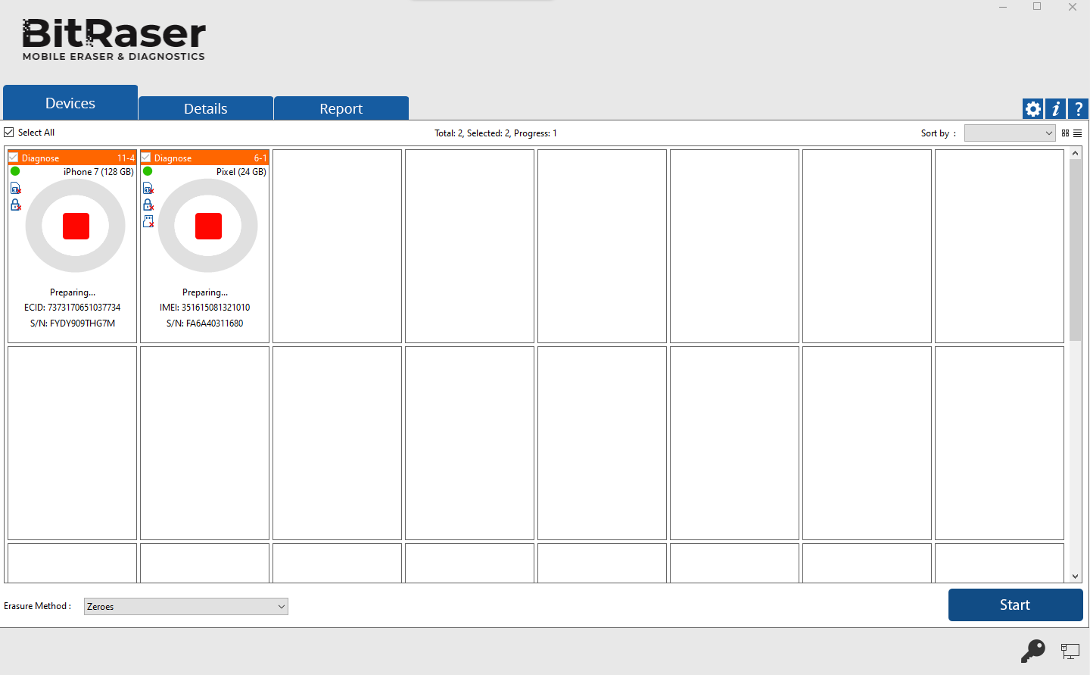Click the SIM card status icon on iPhone 7

tap(16, 188)
